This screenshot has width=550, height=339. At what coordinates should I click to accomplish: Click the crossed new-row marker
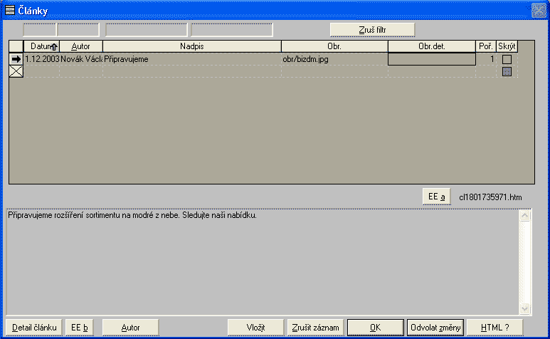point(16,71)
